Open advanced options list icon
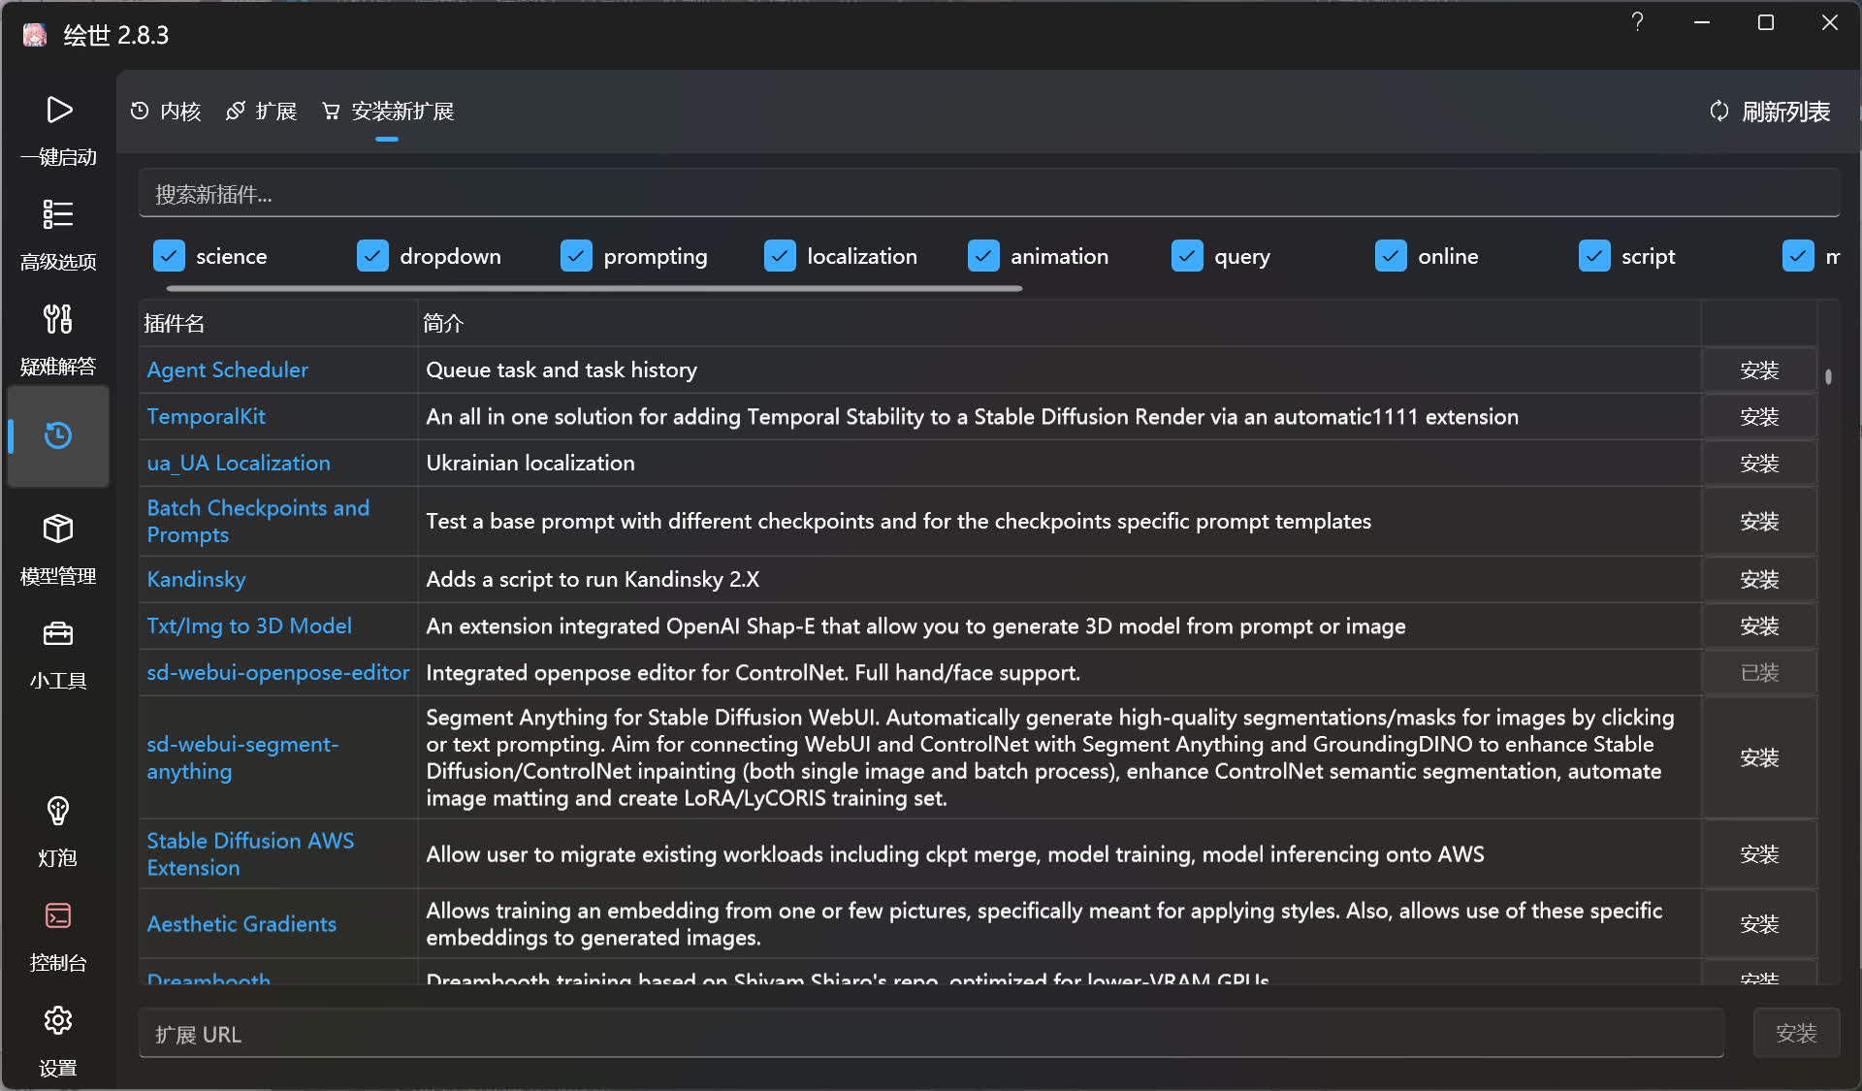The height and width of the screenshot is (1091, 1862). (58, 214)
